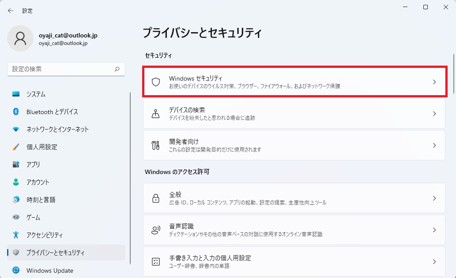Click the 個人用設定 paintbrush icon
This screenshot has height=278, width=456.
(16, 147)
